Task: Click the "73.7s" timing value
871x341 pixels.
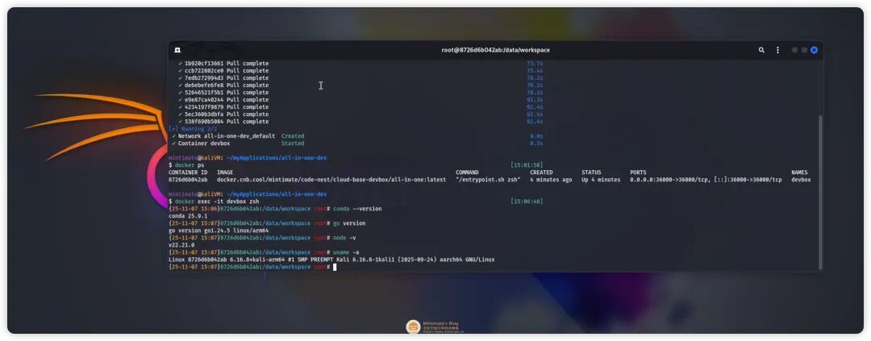Action: click(535, 64)
